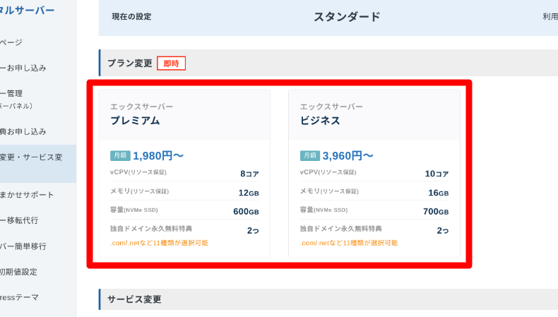Click ビジネス card's .com/.net domain note
Viewport: 558px width, 317px height.
349,243
